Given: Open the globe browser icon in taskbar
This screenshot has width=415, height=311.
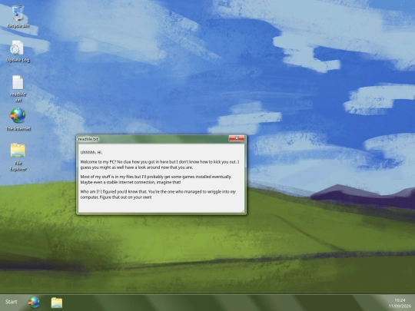Looking at the screenshot, I should (34, 303).
